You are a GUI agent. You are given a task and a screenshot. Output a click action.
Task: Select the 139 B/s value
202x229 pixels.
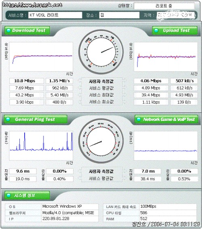point(184,102)
